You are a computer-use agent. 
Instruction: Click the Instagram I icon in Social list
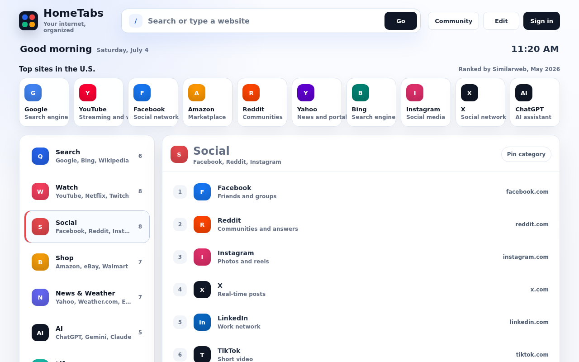point(202,257)
